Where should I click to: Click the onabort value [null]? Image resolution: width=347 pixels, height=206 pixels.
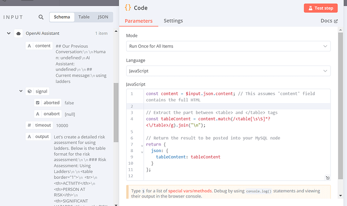pyautogui.click(x=70, y=114)
